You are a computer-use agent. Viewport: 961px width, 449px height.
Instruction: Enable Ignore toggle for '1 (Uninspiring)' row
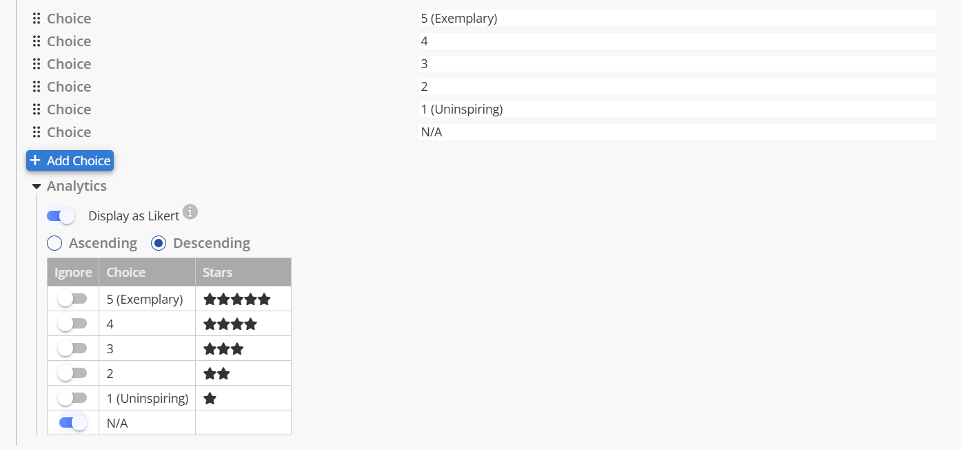(72, 398)
